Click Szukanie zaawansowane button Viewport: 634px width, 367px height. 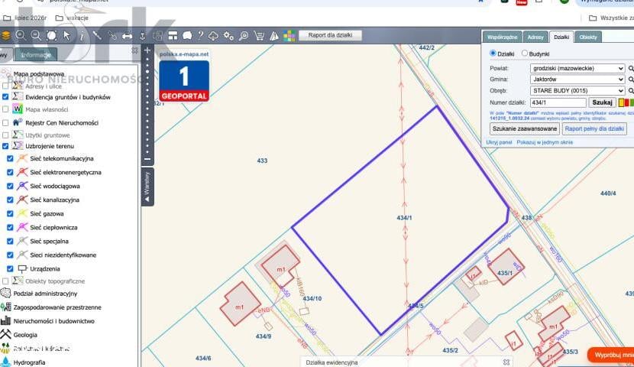coord(525,128)
